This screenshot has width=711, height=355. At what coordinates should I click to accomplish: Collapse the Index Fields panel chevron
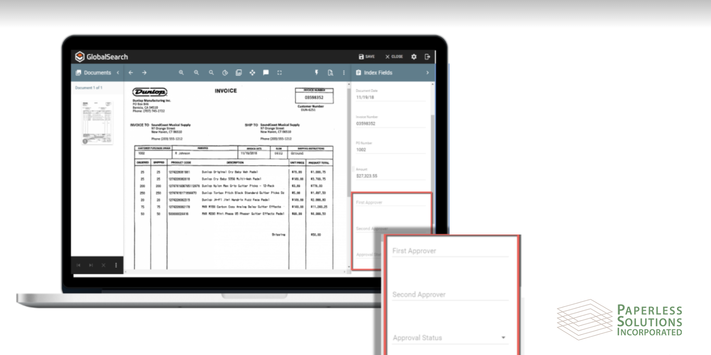(428, 73)
